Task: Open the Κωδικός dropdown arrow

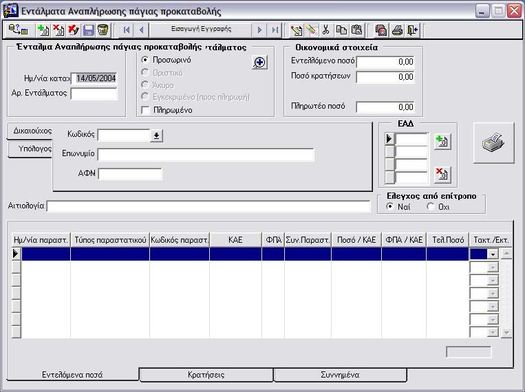Action: (x=156, y=135)
